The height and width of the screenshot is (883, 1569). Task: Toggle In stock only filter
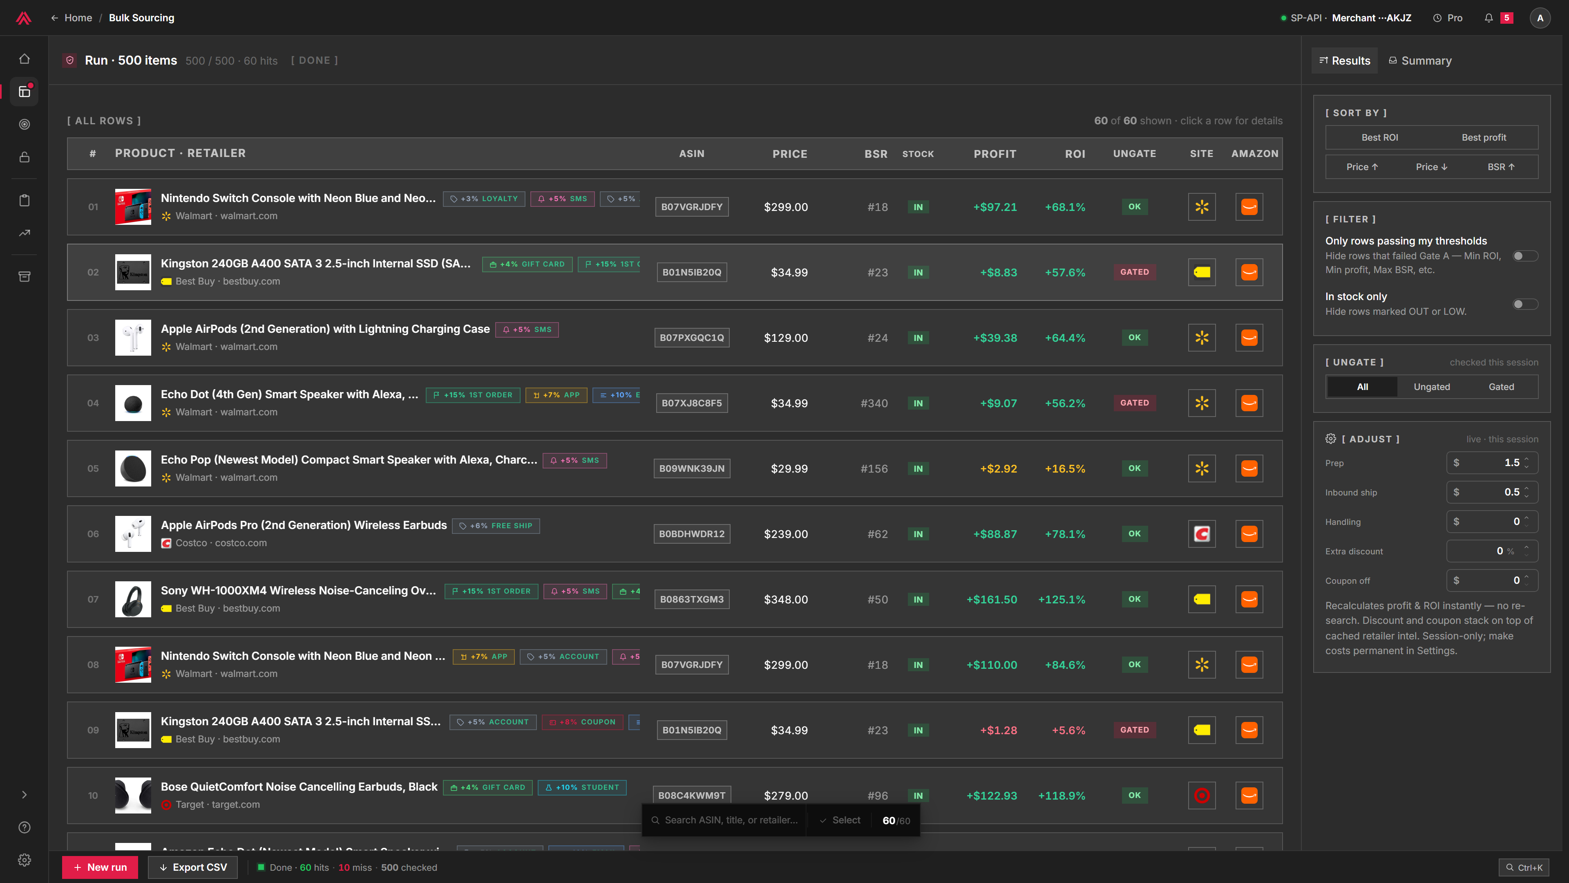click(1526, 304)
